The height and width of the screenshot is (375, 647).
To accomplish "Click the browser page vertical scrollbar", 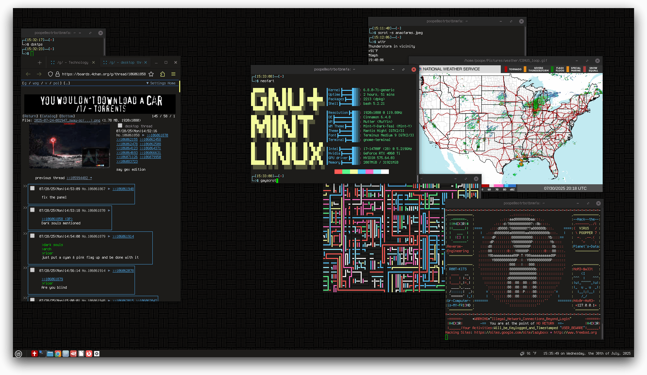I will [x=180, y=86].
